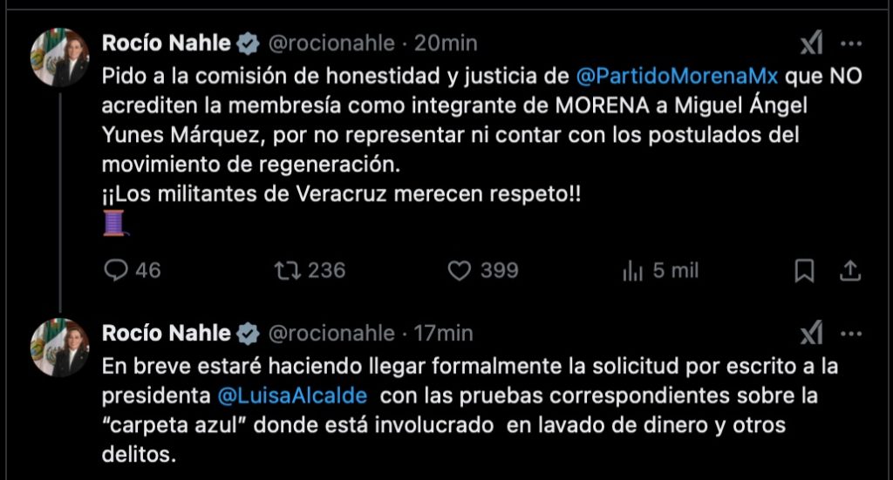The height and width of the screenshot is (480, 893).
Task: Reply to the tweet about Miguel Ángel Yunes
Action: (x=117, y=271)
